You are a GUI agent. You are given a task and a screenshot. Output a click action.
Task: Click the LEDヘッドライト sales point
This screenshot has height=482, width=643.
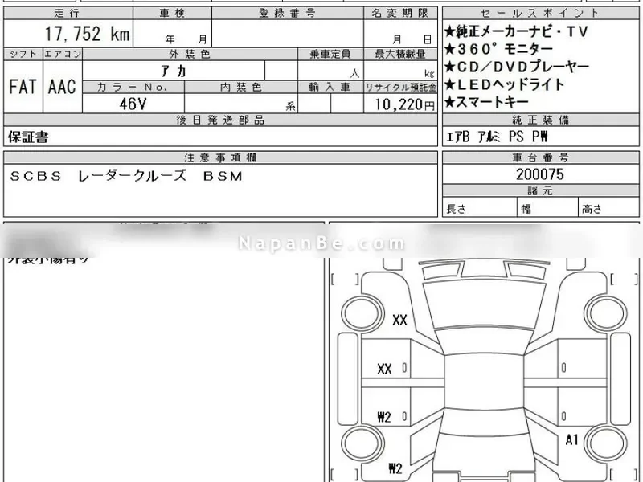click(x=510, y=84)
